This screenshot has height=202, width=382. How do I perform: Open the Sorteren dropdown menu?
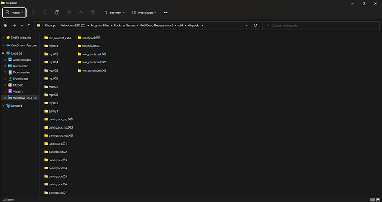tap(114, 13)
